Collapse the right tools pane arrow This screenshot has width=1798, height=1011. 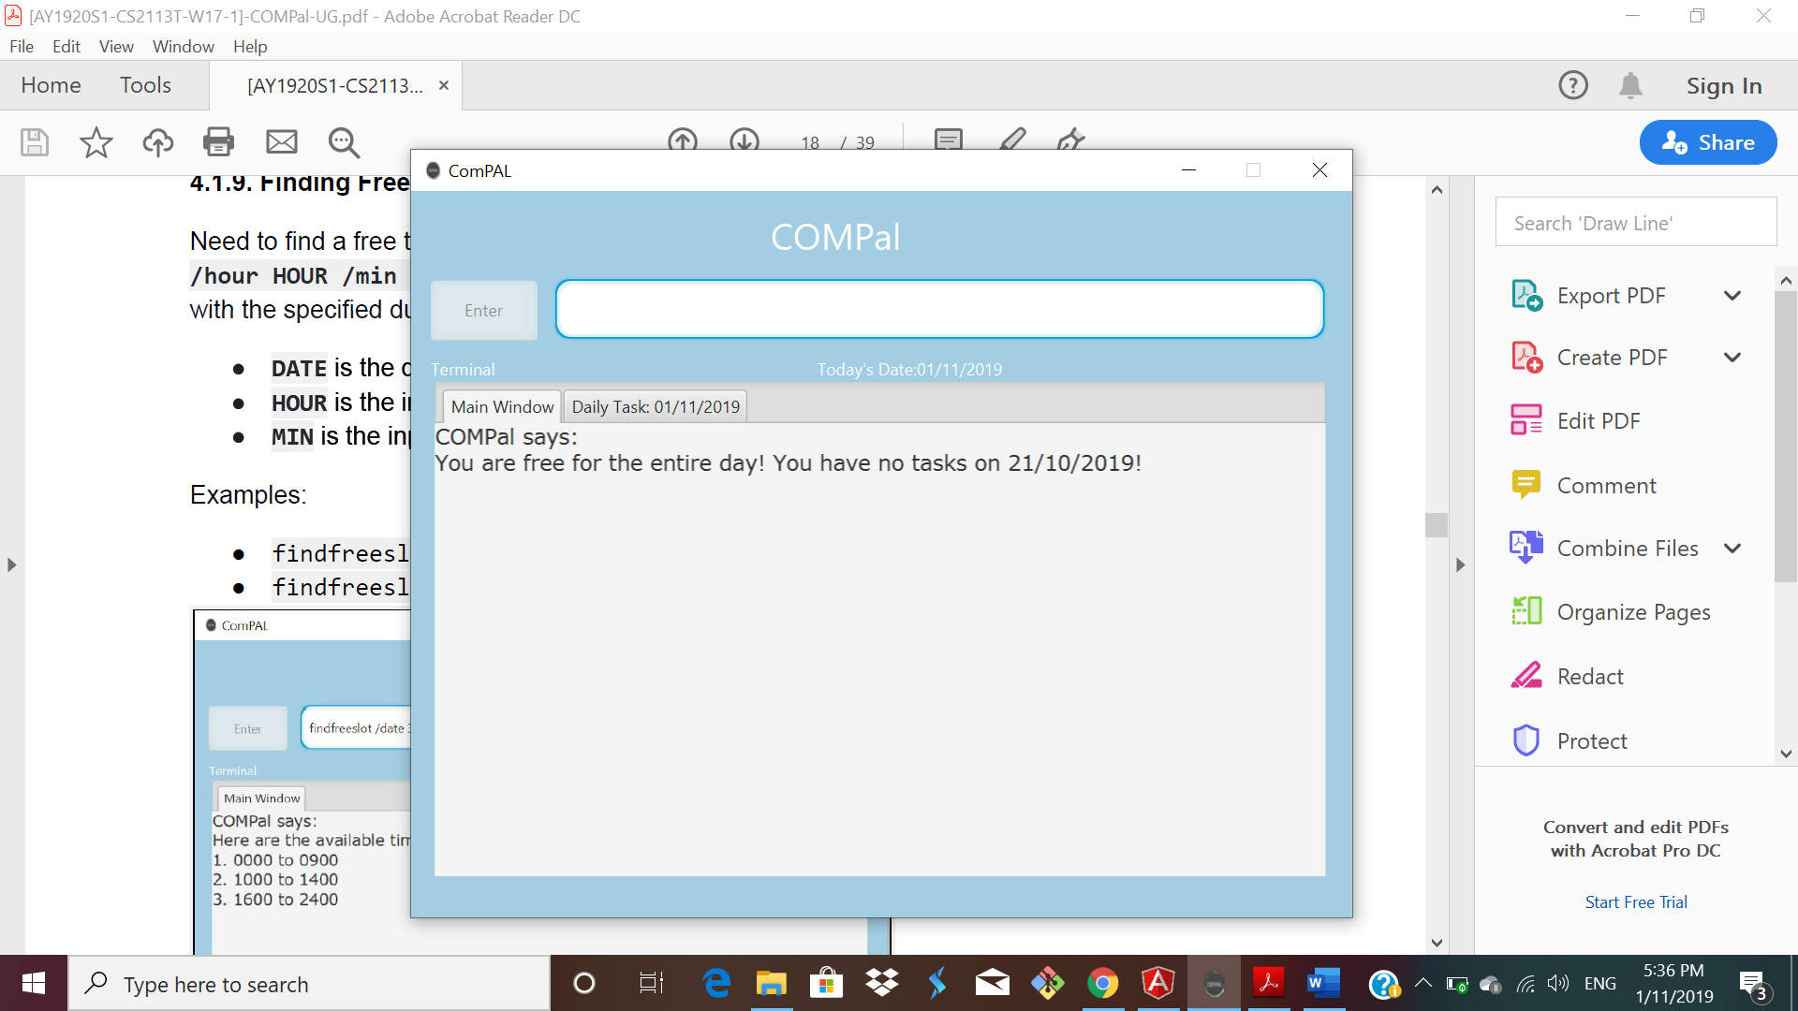pos(1460,564)
